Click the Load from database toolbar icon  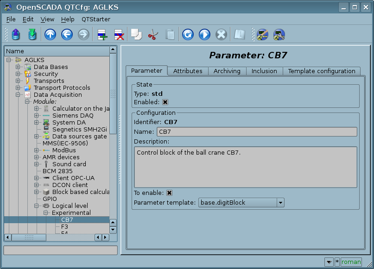pyautogui.click(x=16, y=35)
